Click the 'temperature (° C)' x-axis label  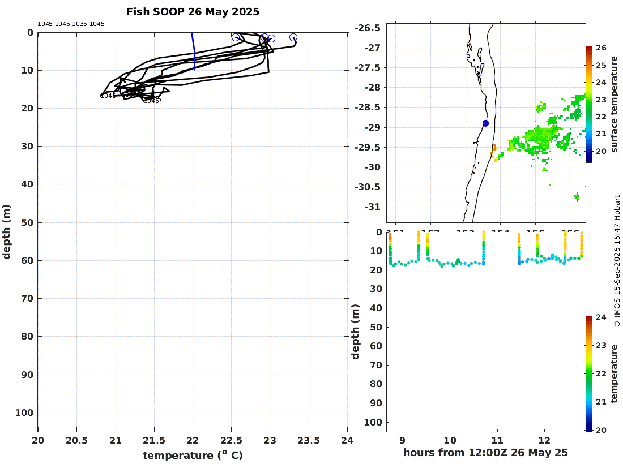pyautogui.click(x=193, y=455)
